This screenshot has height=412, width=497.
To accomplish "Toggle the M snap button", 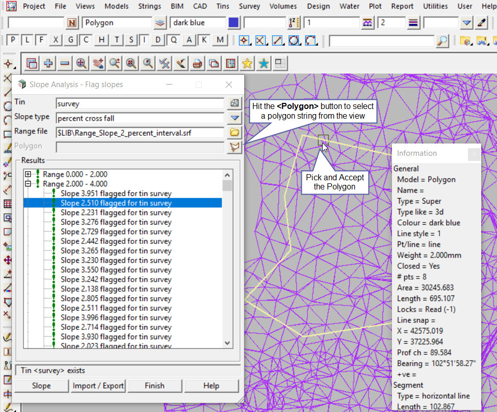I will coord(220,40).
